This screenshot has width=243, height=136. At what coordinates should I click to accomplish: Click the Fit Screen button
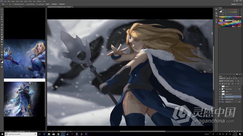point(54,4)
